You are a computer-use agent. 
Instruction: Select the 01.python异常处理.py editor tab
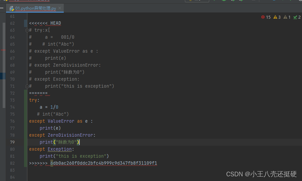pyautogui.click(x=35, y=8)
